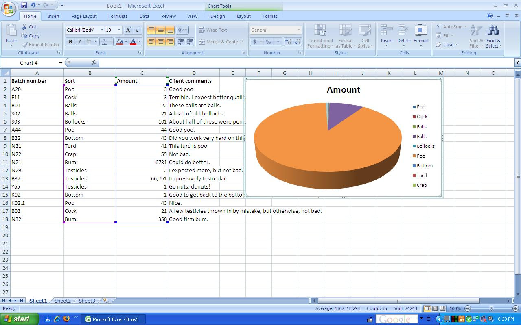Expand the formula bar
This screenshot has width=521, height=325.
(x=517, y=63)
